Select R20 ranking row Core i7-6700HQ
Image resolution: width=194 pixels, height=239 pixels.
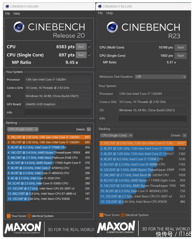[x=49, y=168]
